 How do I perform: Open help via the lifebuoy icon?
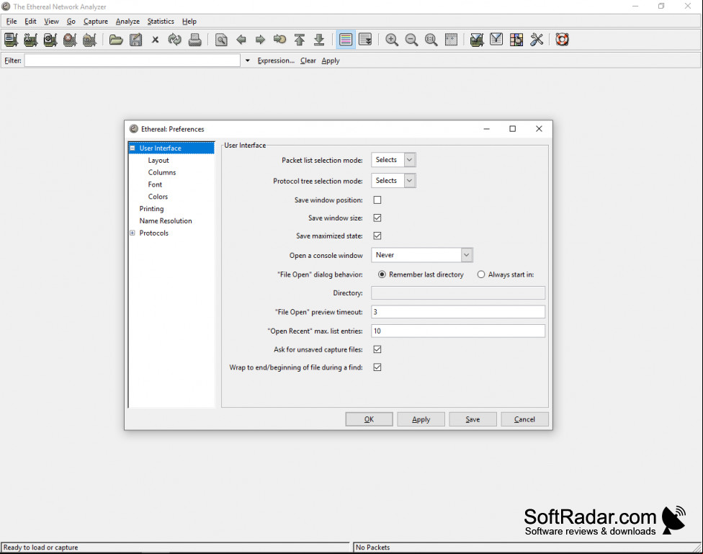pos(563,40)
